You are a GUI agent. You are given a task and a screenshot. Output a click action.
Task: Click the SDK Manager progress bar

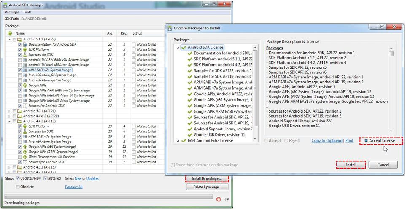pos(108,197)
